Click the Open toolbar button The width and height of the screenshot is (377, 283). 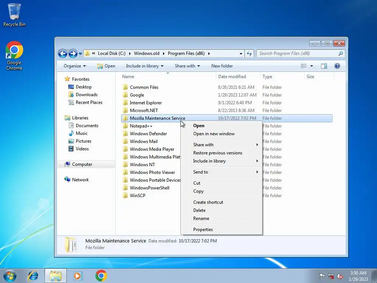coord(106,66)
